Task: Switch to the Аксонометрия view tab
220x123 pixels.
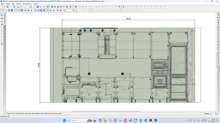Action: pos(20,113)
